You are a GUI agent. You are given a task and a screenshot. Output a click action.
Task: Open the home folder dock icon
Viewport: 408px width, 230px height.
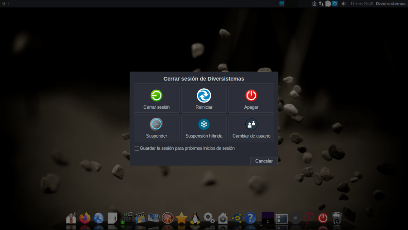tap(71, 218)
